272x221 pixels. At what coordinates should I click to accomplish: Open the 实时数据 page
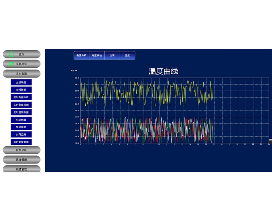click(21, 90)
